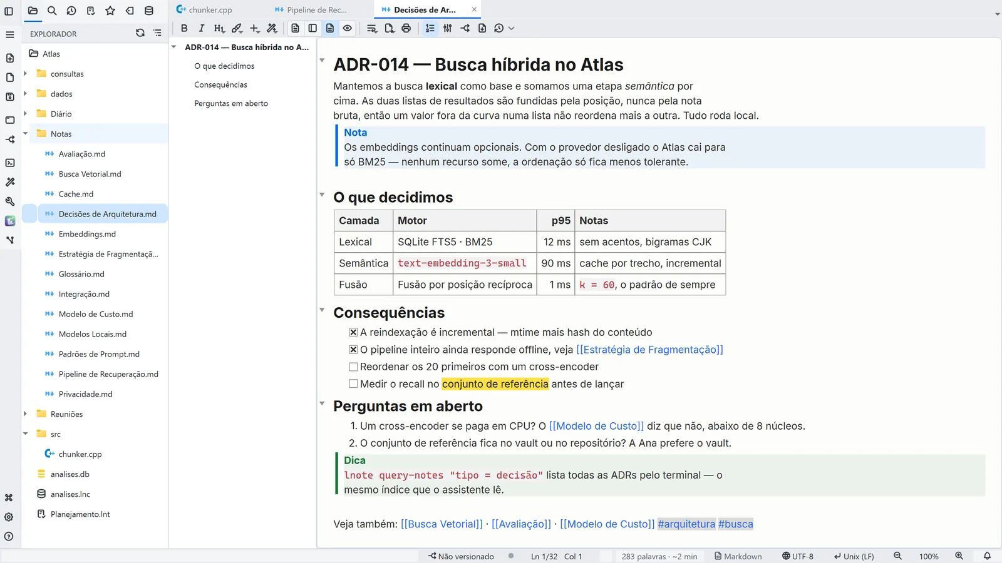Collapse the src folder
The image size is (1002, 563).
[x=26, y=434]
